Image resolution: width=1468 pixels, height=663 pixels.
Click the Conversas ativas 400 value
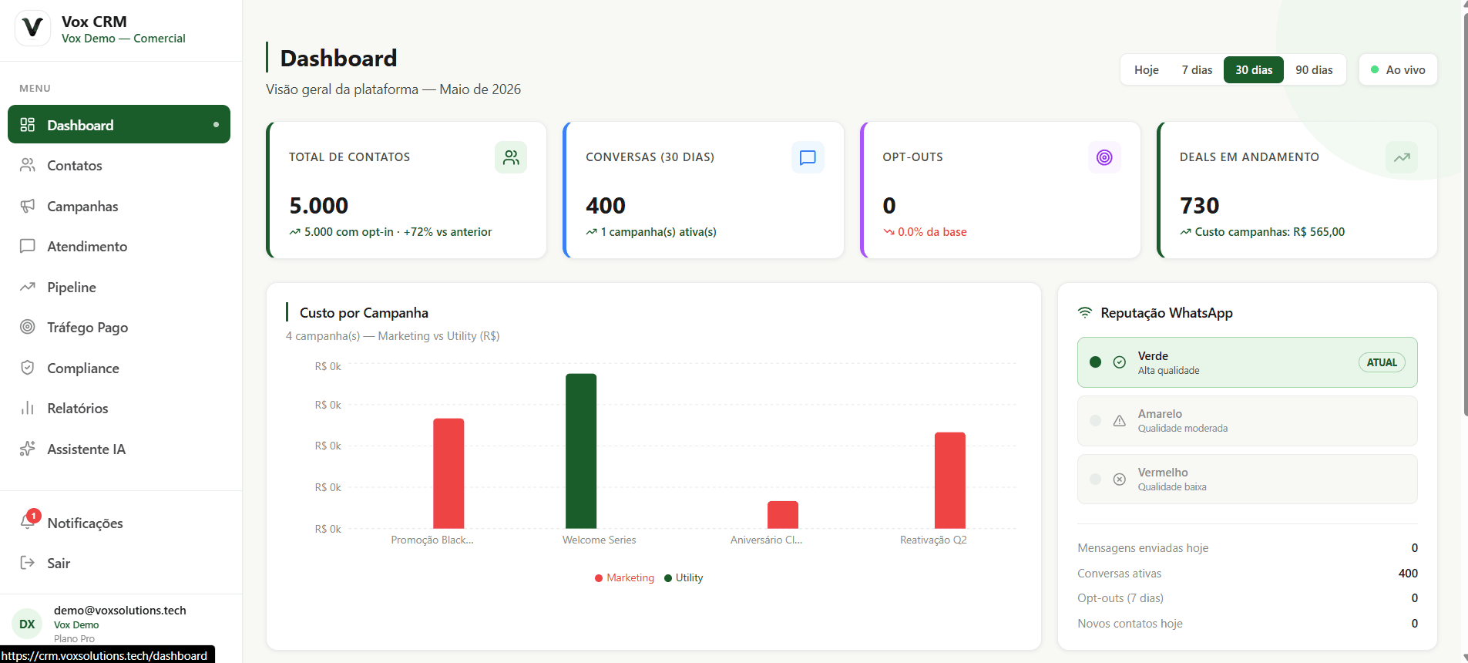click(x=1408, y=574)
